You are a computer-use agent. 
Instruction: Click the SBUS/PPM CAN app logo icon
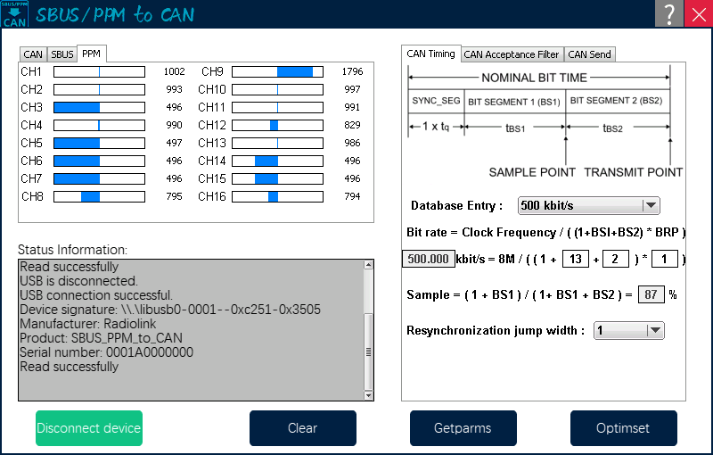click(x=13, y=13)
